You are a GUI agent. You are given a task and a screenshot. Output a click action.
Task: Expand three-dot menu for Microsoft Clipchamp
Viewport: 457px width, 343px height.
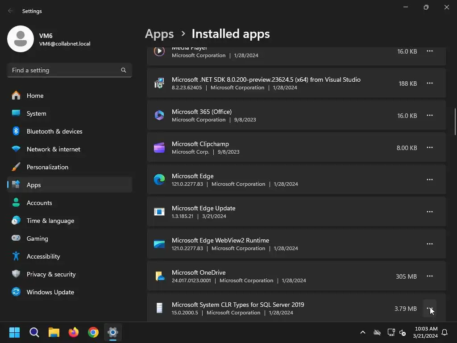[x=429, y=147]
